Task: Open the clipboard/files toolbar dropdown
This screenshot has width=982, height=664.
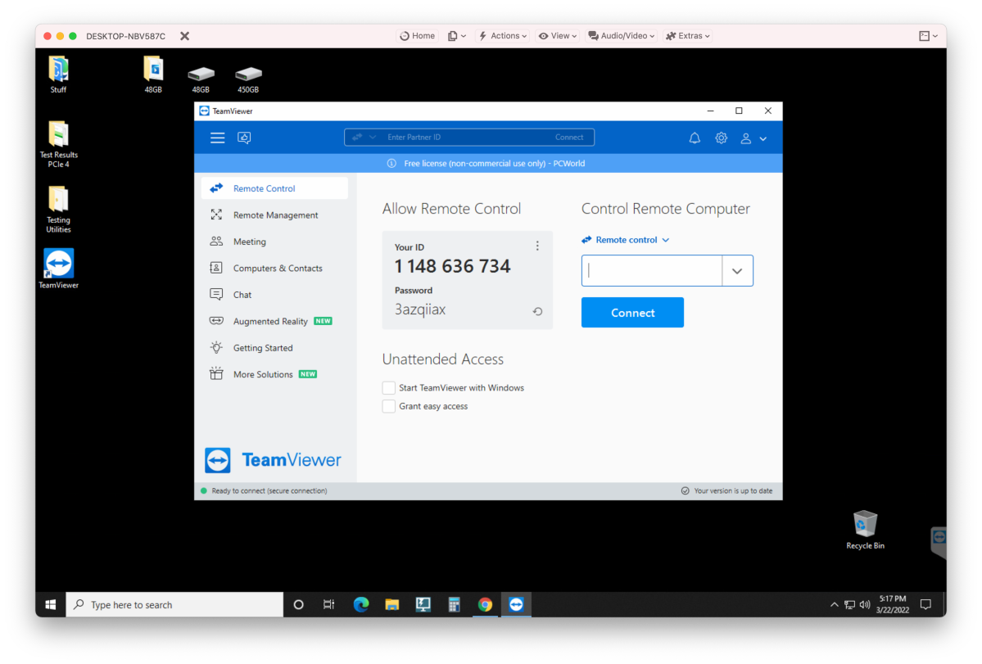Action: click(456, 36)
